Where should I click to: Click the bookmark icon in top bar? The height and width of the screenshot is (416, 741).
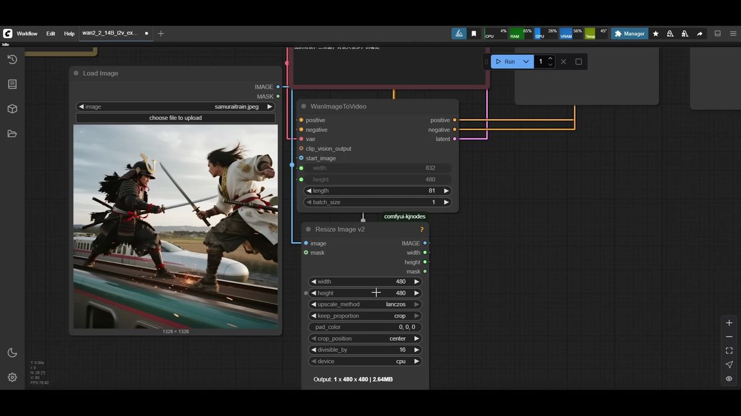pos(474,33)
